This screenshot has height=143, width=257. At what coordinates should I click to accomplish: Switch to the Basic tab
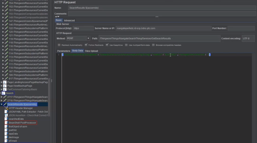tap(59, 20)
